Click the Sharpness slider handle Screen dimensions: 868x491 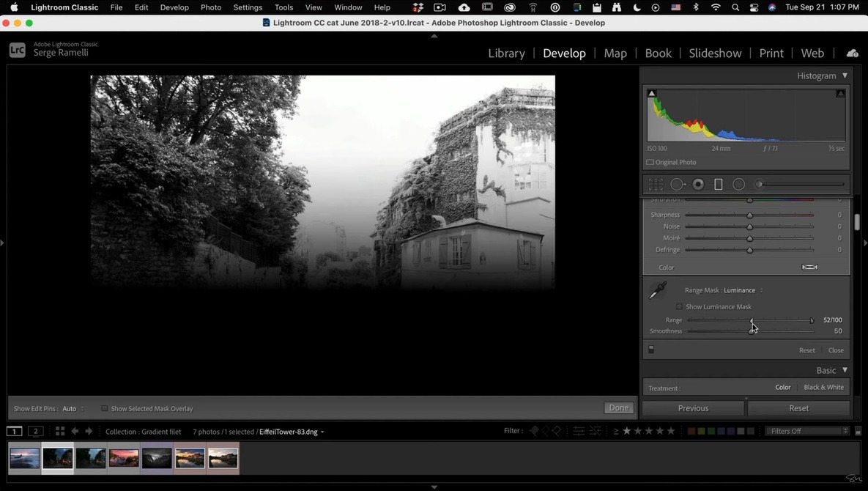(749, 215)
